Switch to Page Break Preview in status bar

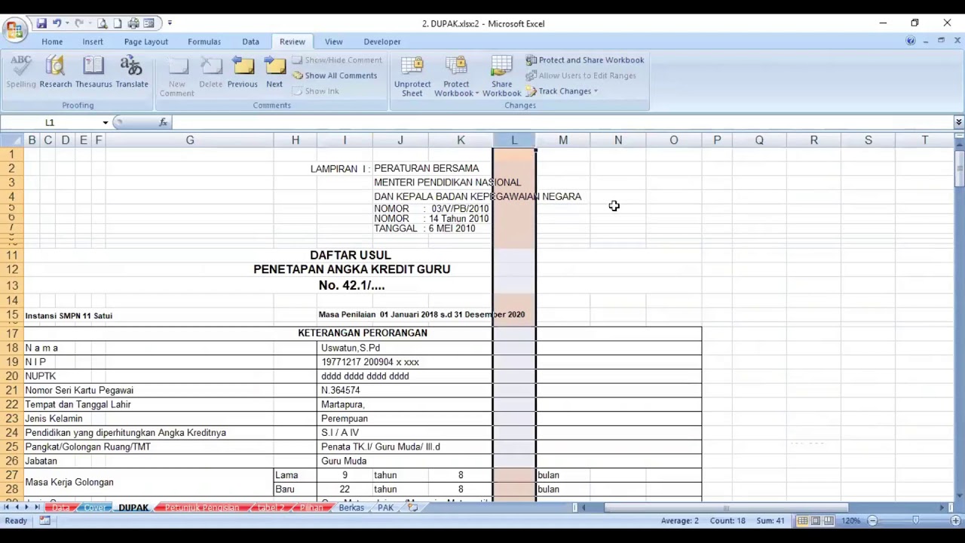[x=829, y=520]
